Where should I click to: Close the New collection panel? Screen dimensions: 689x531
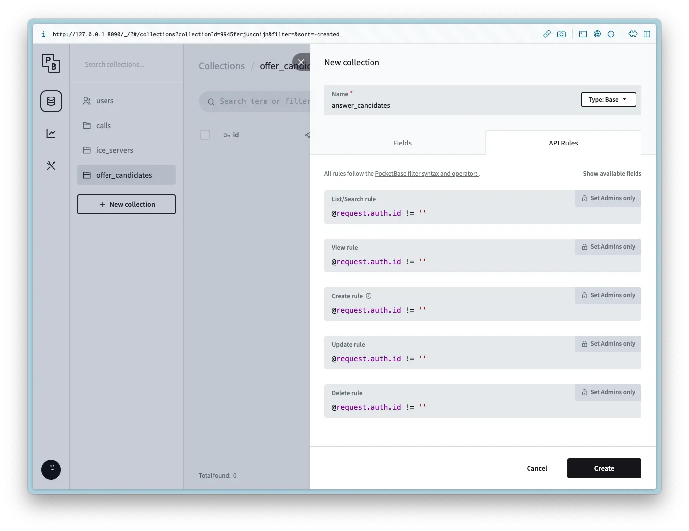301,62
